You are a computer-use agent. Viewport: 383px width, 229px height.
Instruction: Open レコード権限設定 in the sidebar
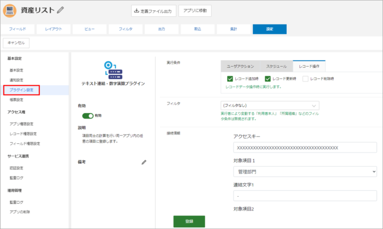(x=23, y=134)
